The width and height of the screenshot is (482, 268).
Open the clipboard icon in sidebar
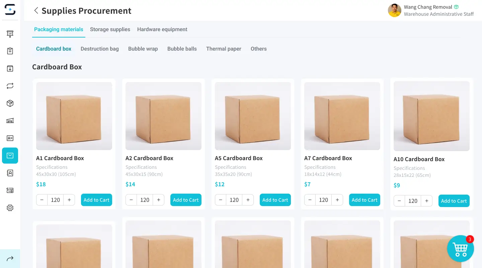[10, 51]
